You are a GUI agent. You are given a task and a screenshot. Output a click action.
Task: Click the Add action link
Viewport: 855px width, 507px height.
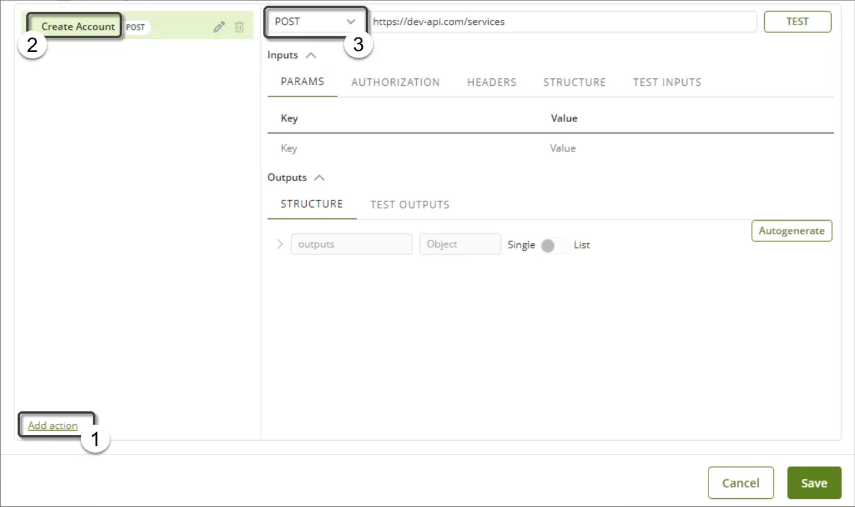pos(53,426)
